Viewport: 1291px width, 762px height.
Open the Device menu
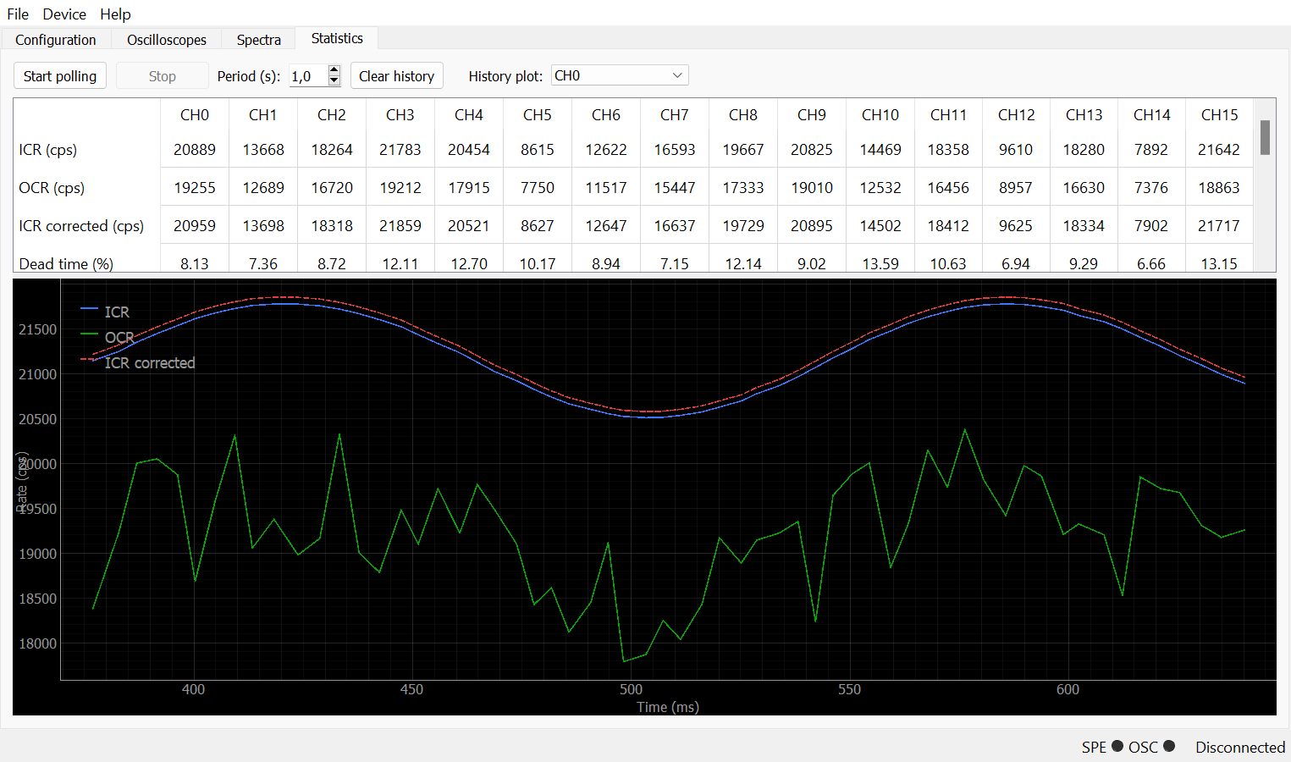(x=64, y=14)
